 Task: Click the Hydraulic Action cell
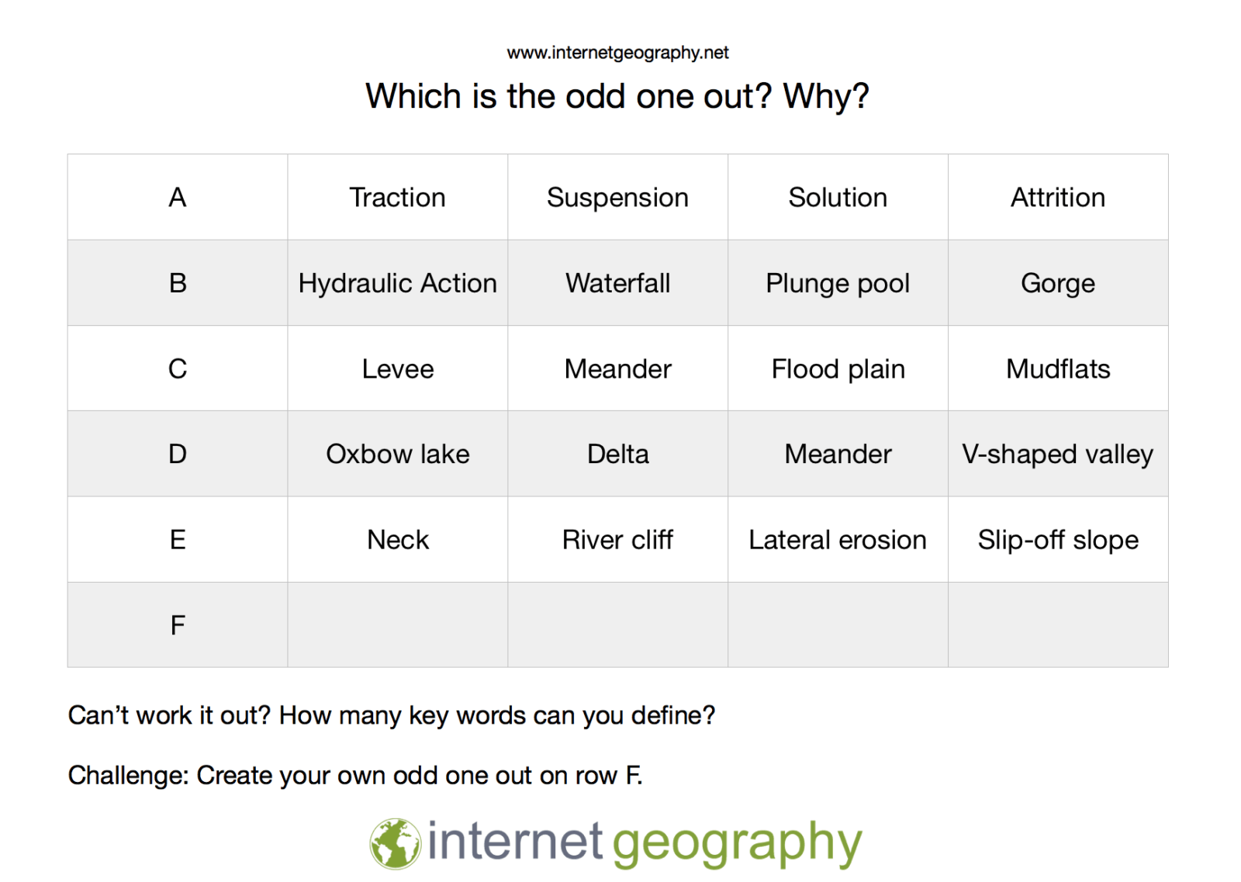tap(398, 283)
